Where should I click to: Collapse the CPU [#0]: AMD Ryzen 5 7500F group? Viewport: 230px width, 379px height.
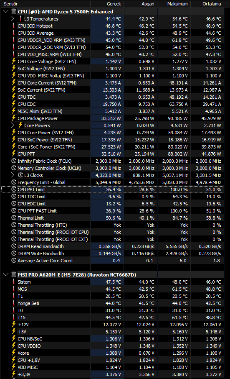pos(6,11)
